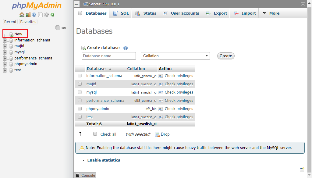This screenshot has height=178, width=312.
Task: Expand the mysql database tree node
Action: coord(5,52)
